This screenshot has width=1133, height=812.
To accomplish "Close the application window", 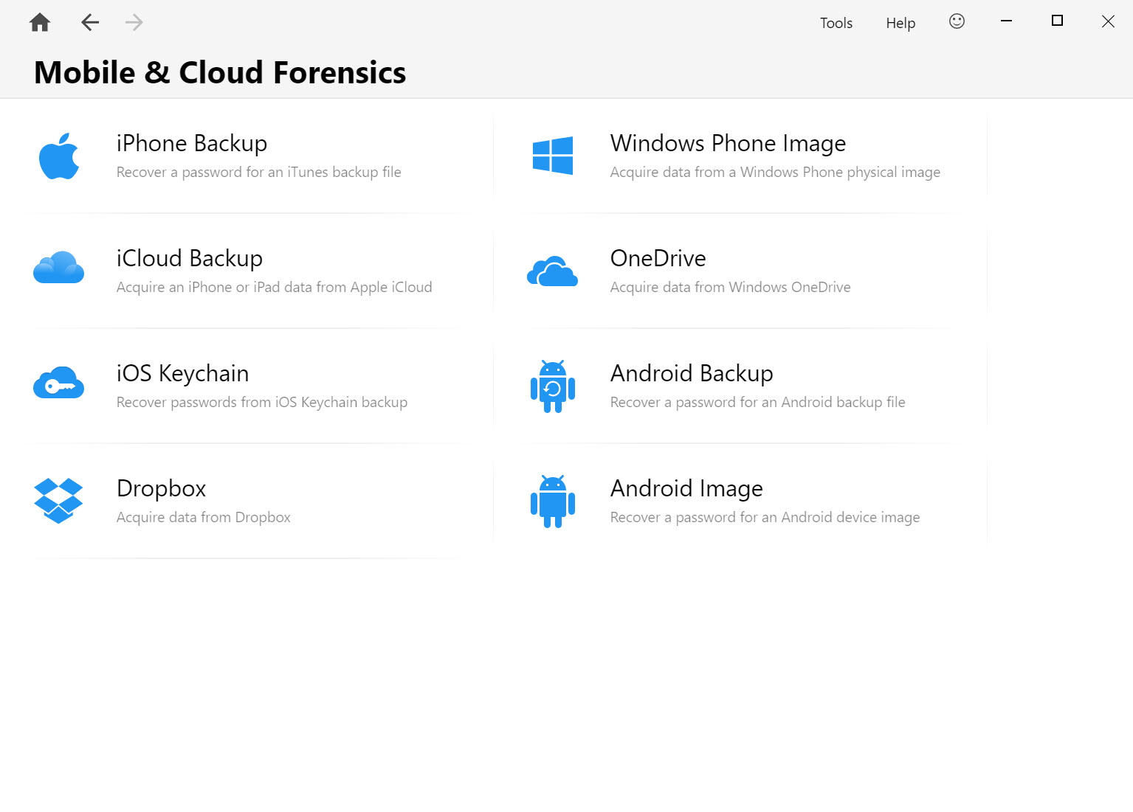I will pyautogui.click(x=1108, y=21).
